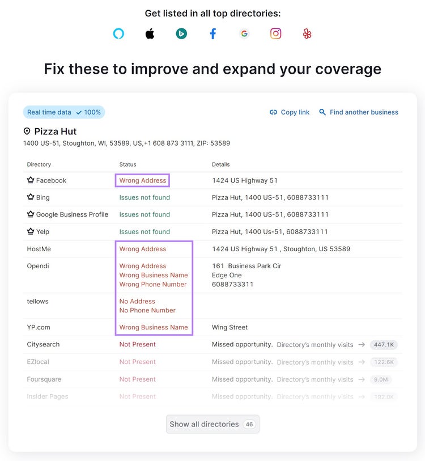
Task: Select the YP.com directory name
Action: click(39, 327)
